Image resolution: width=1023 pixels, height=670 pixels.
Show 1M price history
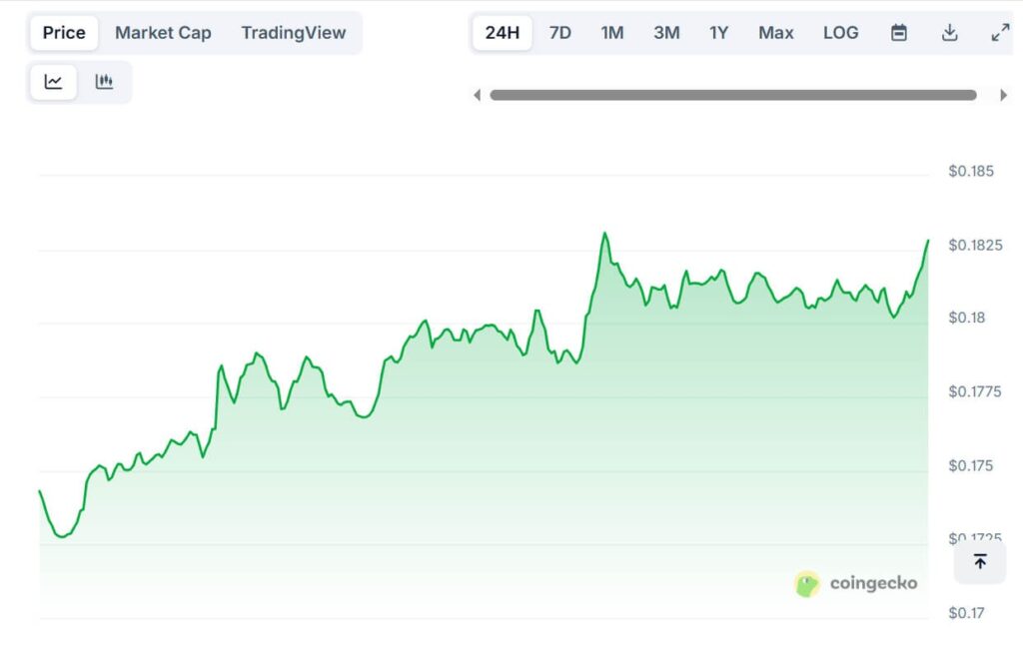pos(612,33)
